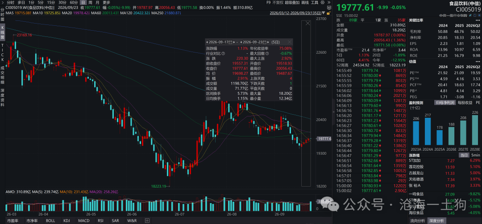
Task: Open the chart settings gear icon
Action: 323,3
